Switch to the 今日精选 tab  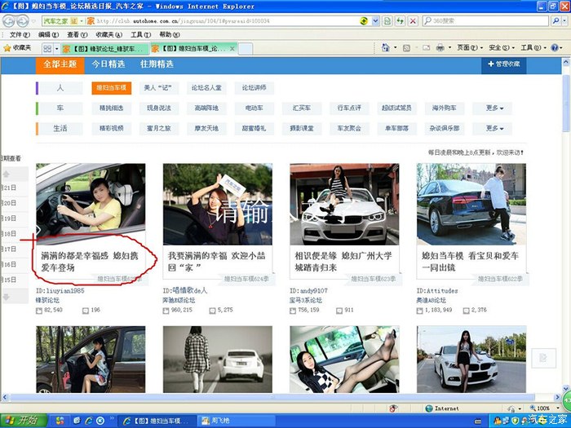tap(108, 64)
